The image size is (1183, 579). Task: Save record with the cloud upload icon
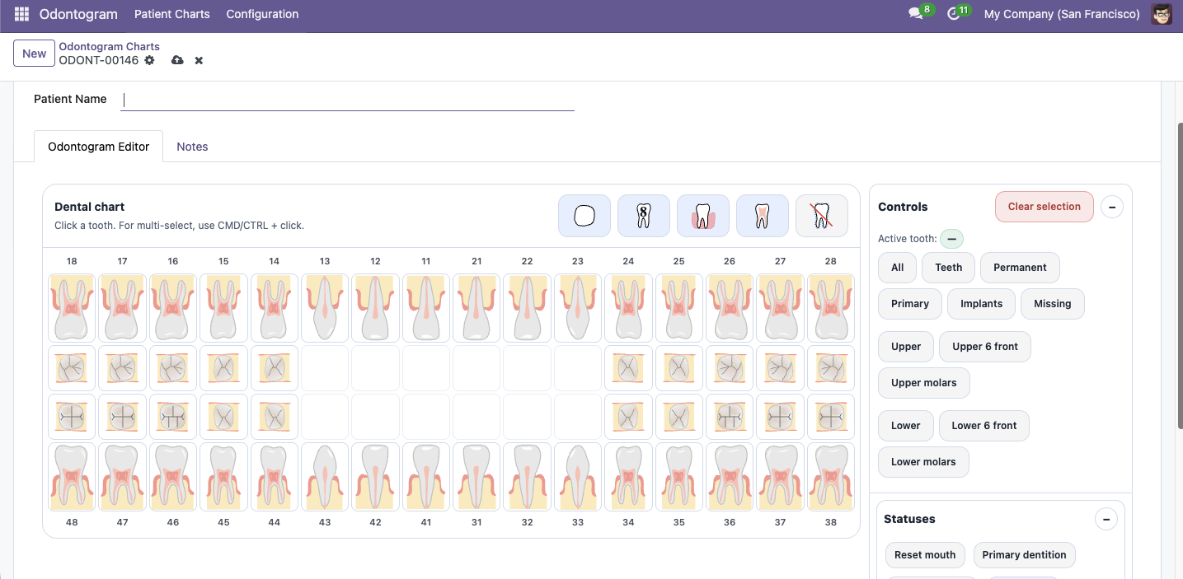[177, 60]
